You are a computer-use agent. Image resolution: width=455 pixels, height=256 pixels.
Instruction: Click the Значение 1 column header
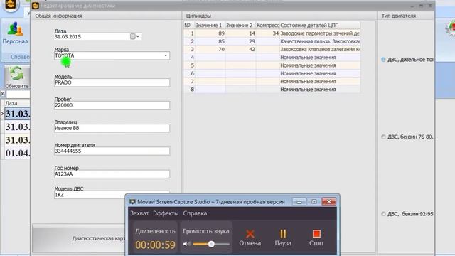point(209,26)
